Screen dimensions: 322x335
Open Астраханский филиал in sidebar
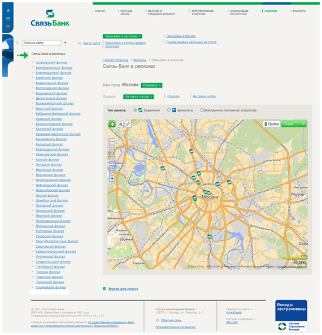(x=51, y=63)
